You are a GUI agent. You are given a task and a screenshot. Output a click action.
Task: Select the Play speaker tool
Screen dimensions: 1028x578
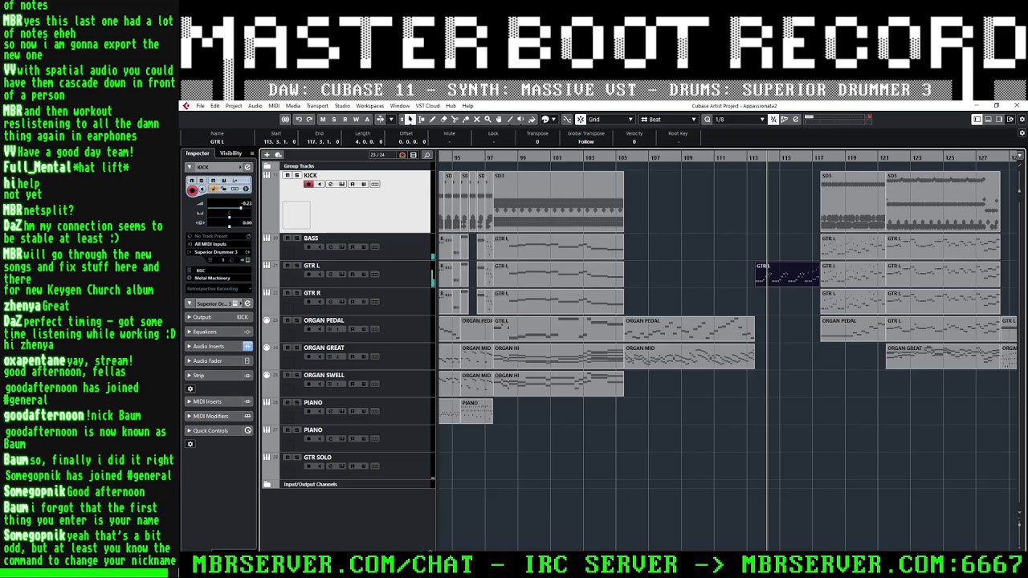(520, 119)
